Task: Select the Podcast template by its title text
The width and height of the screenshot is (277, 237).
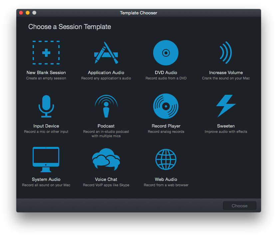Action: tap(106, 126)
